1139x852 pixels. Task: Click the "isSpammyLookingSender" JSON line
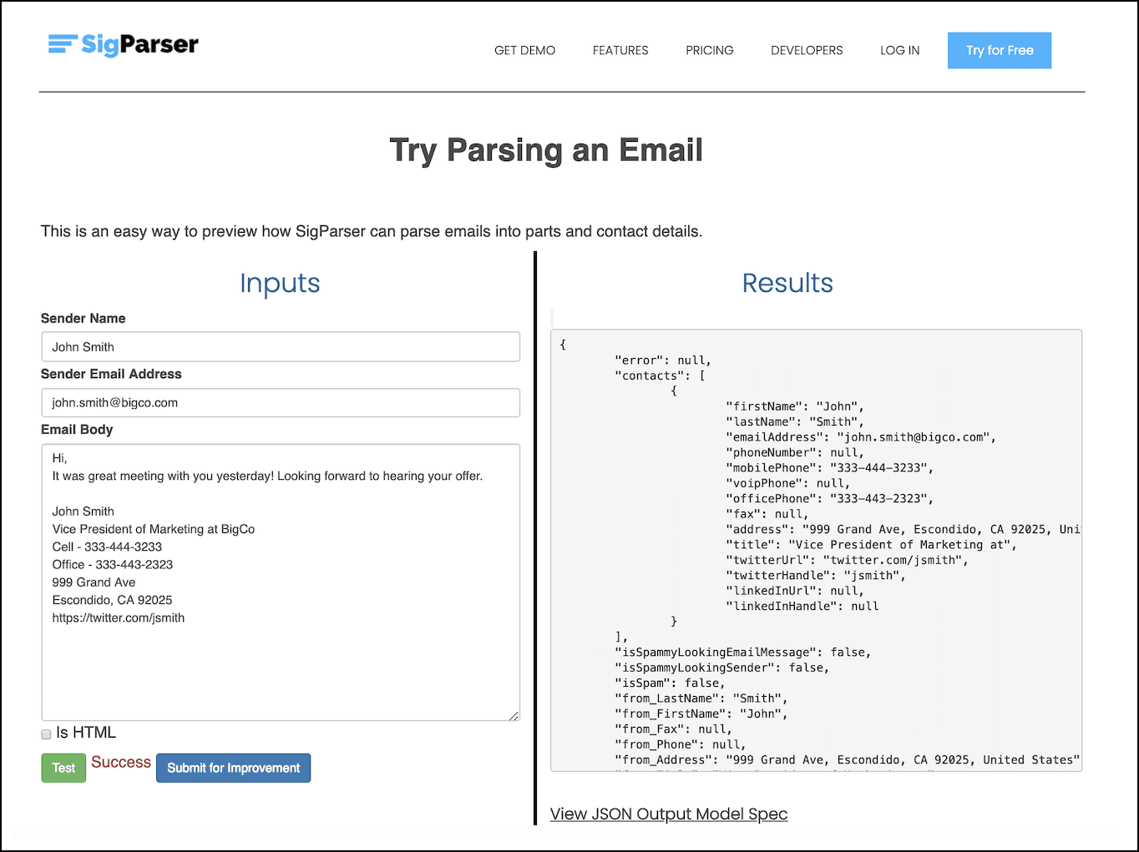point(722,668)
